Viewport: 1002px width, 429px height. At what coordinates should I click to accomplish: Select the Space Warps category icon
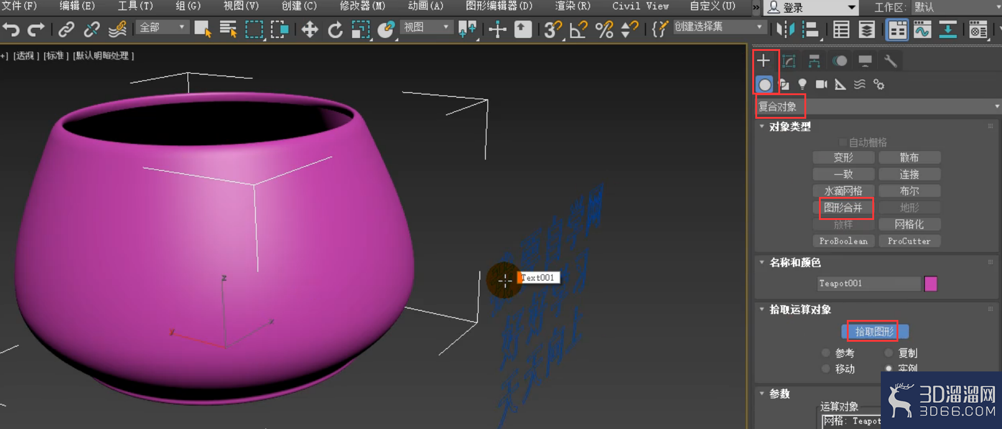pyautogui.click(x=860, y=84)
